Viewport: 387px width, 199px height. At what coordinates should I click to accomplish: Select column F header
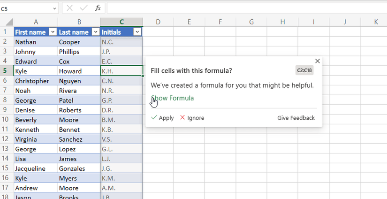coord(220,22)
